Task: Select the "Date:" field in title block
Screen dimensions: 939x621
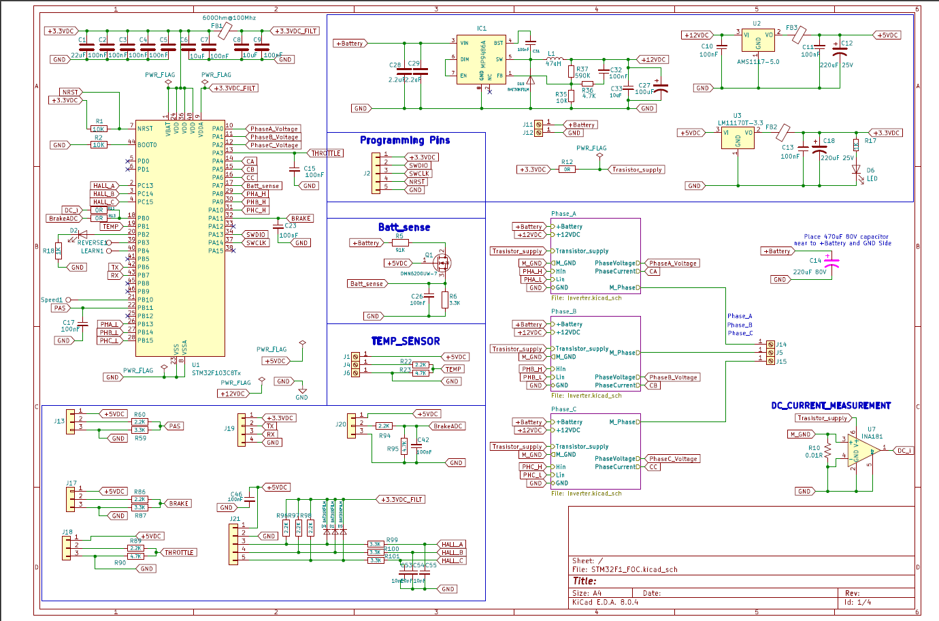Action: pyautogui.click(x=651, y=593)
